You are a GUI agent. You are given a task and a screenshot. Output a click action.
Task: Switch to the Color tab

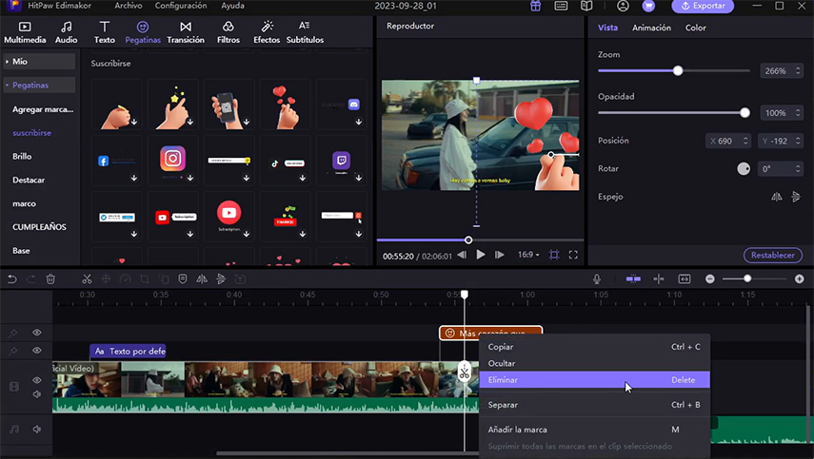[x=695, y=28]
